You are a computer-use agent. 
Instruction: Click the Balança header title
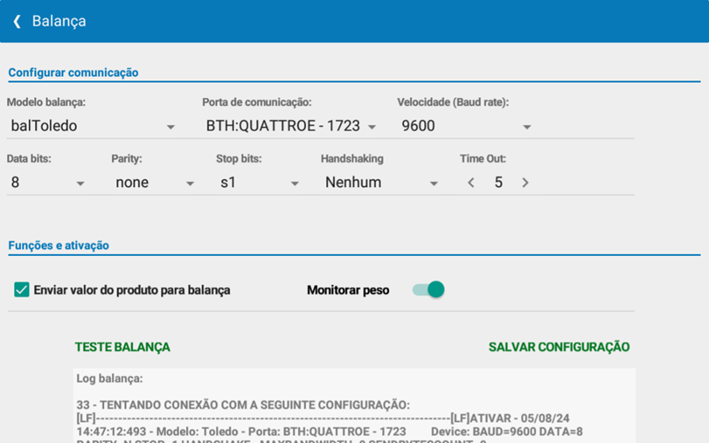tap(59, 21)
